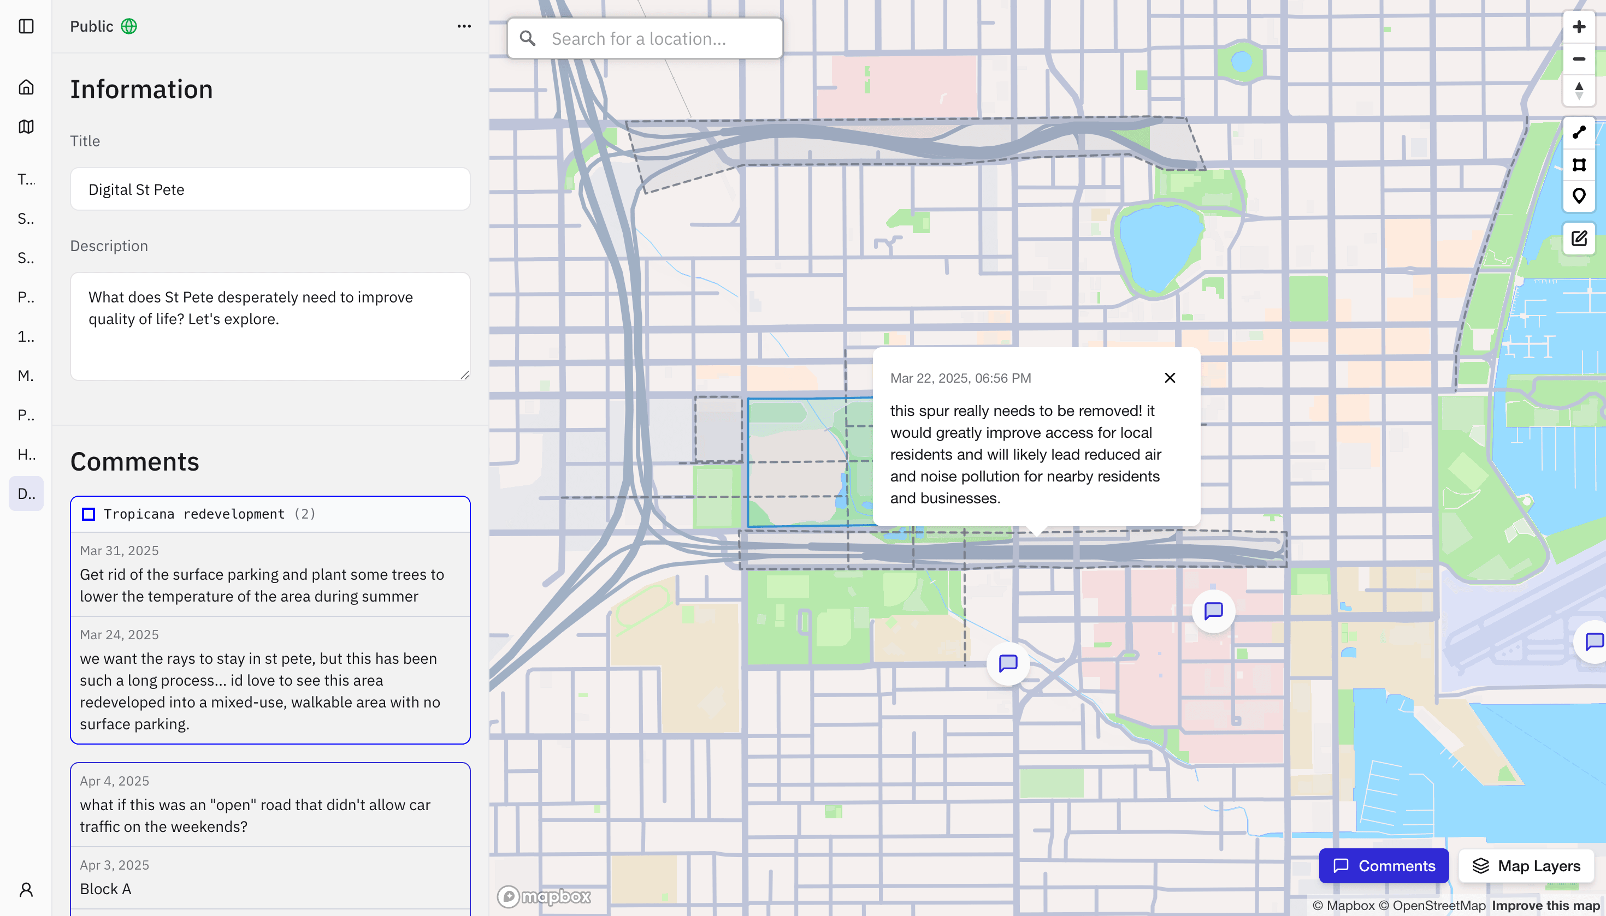The height and width of the screenshot is (916, 1606).
Task: Open selected sidebar item "D.."
Action: click(x=26, y=493)
